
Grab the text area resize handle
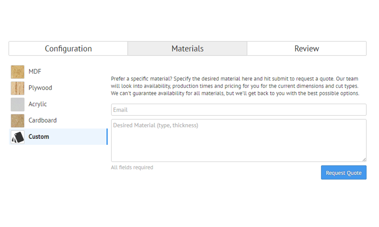pyautogui.click(x=364, y=160)
